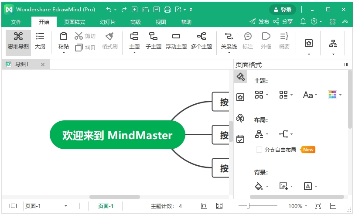Screen dimensions: 355x215
Task: Click the 概要 summary tool
Action: coord(284,41)
